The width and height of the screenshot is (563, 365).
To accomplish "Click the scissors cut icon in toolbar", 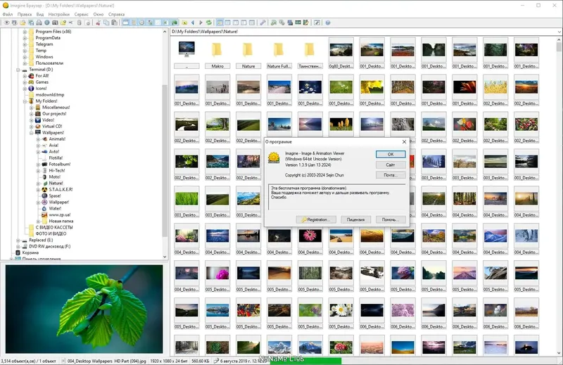I will pos(98,23).
